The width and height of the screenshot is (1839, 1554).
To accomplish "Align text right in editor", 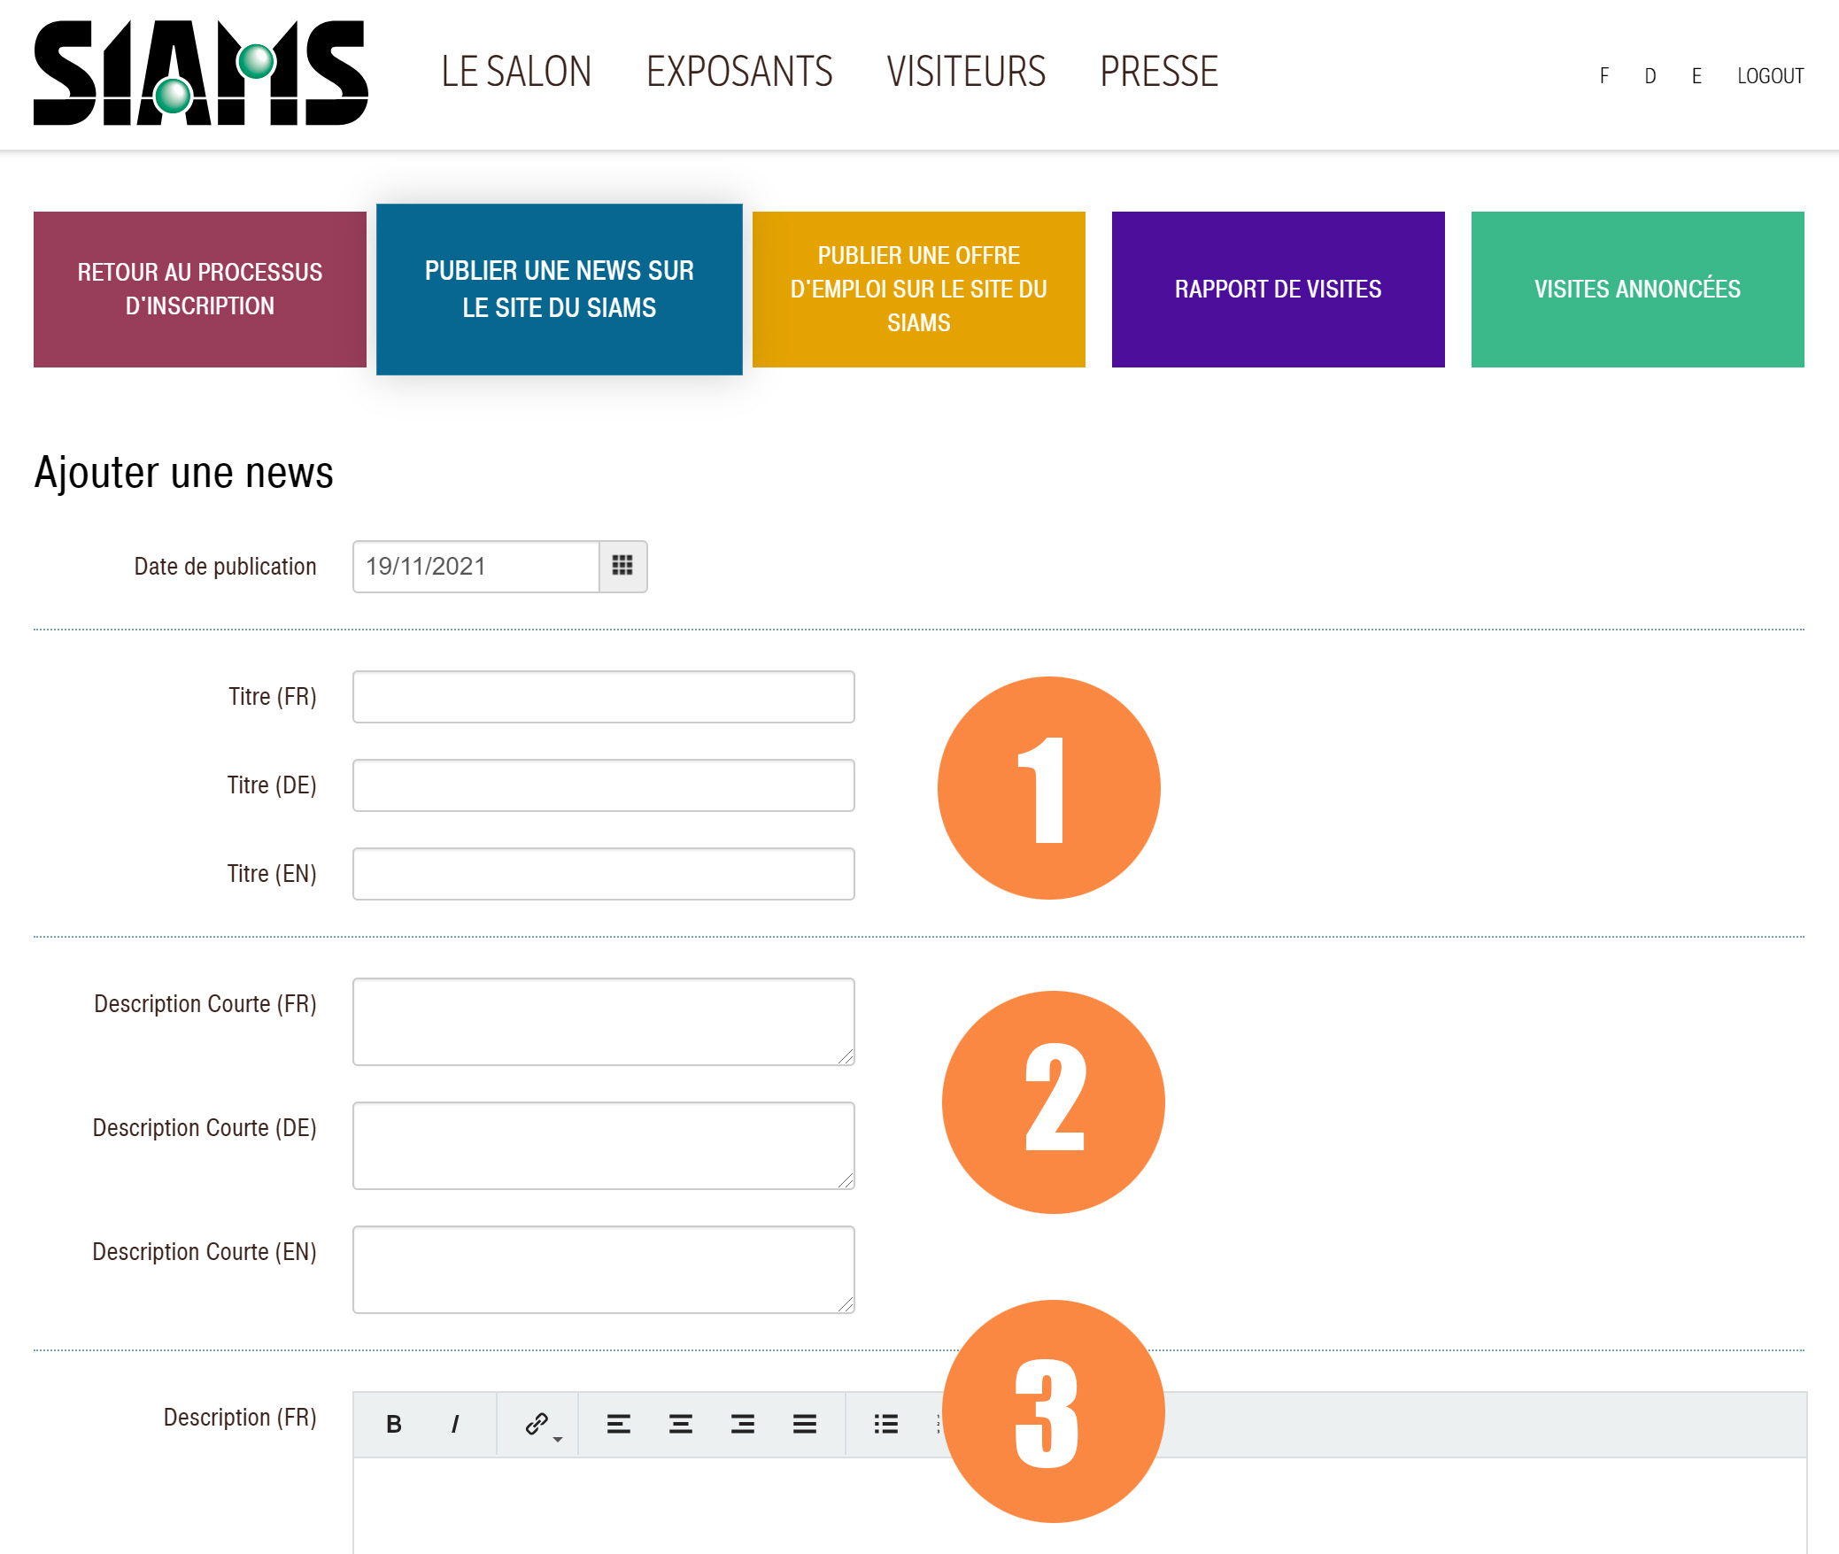I will tap(742, 1424).
